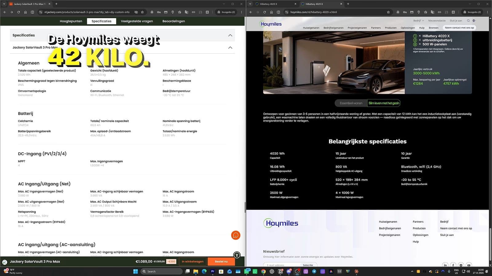The image size is (492, 276).
Task: Click the newsletter Subscribe button
Action: 308,265
